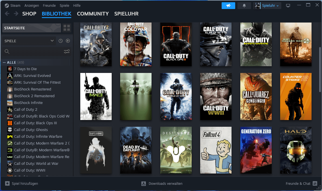Open Fallout 4 cover
Screen dimensions: 322x191
tap(216, 150)
